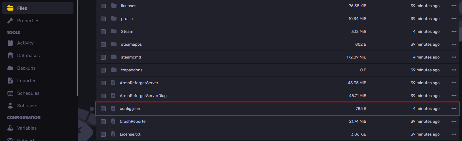This screenshot has height=141, width=462.
Task: Tick the checkbox for config.json
Action: point(103,109)
